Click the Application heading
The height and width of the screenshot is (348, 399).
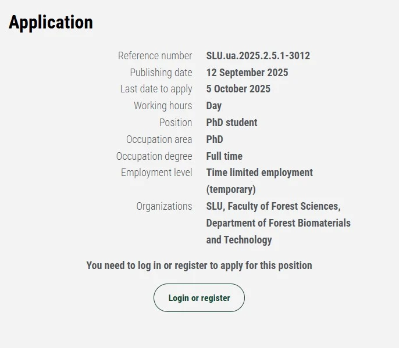coord(51,23)
